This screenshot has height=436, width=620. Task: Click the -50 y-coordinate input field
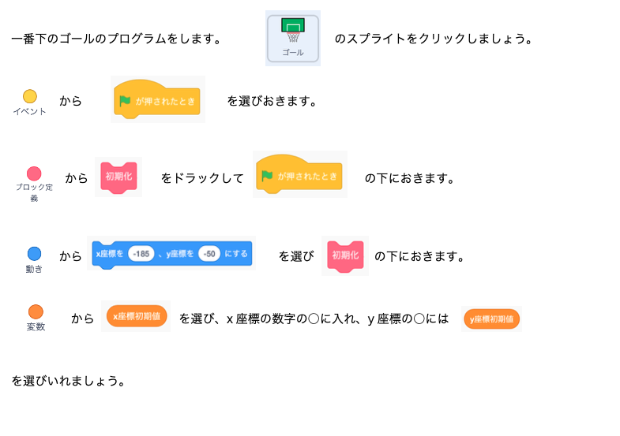click(x=209, y=254)
